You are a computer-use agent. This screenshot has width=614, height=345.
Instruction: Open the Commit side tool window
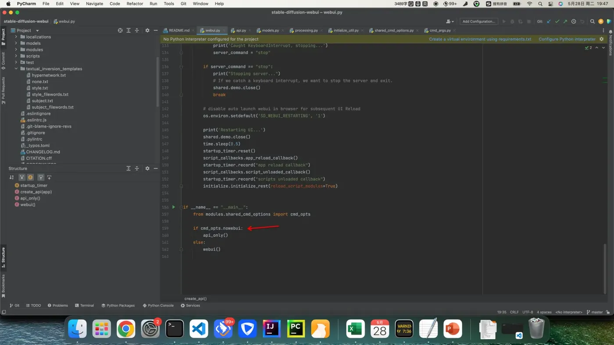coord(3,61)
